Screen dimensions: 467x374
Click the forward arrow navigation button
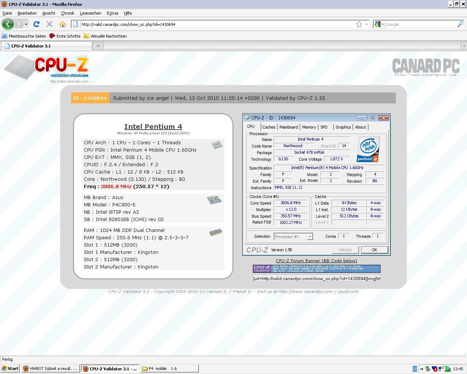click(x=19, y=24)
